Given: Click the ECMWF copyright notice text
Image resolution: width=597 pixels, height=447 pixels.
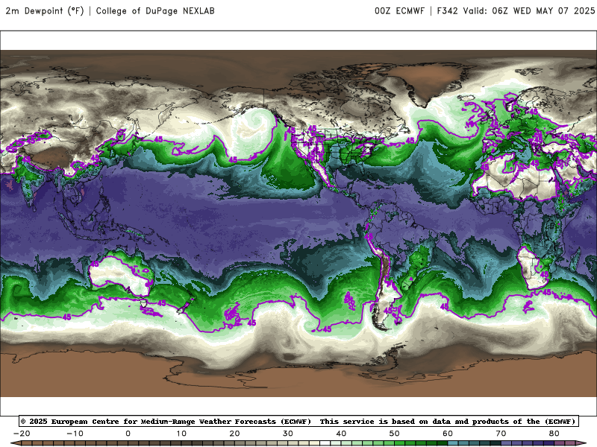Looking at the screenshot, I should tap(299, 422).
